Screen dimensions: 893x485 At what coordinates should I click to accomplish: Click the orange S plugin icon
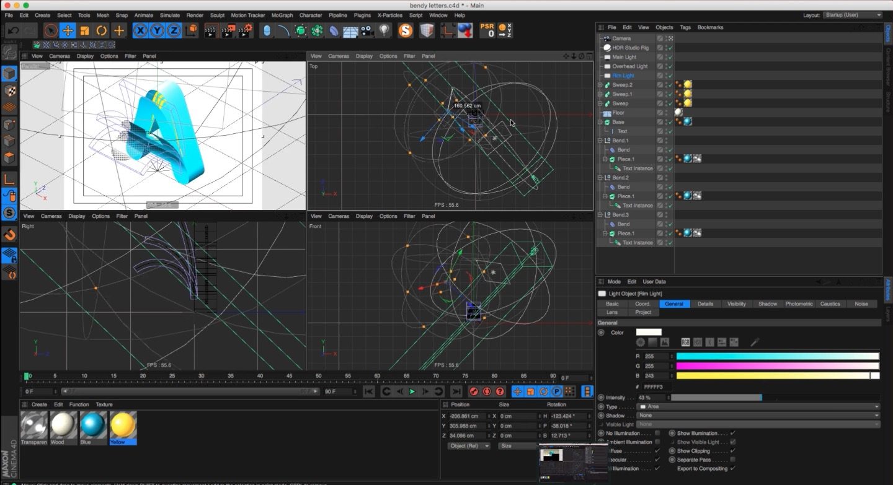tap(406, 30)
